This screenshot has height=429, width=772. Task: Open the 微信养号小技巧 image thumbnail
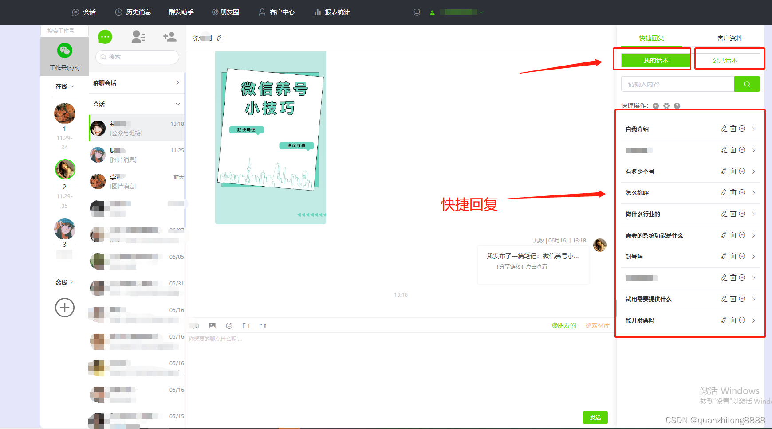pos(271,138)
